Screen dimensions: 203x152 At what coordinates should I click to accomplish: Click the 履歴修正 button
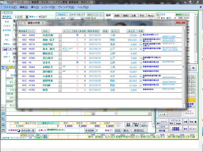(139, 131)
